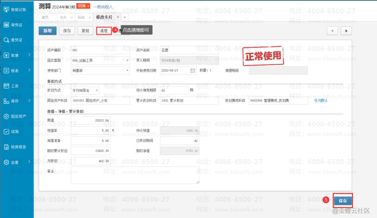Viewport: 377px width, 218px height.
Task: Click the 结账 checkmark icon
Action: [x=6, y=132]
